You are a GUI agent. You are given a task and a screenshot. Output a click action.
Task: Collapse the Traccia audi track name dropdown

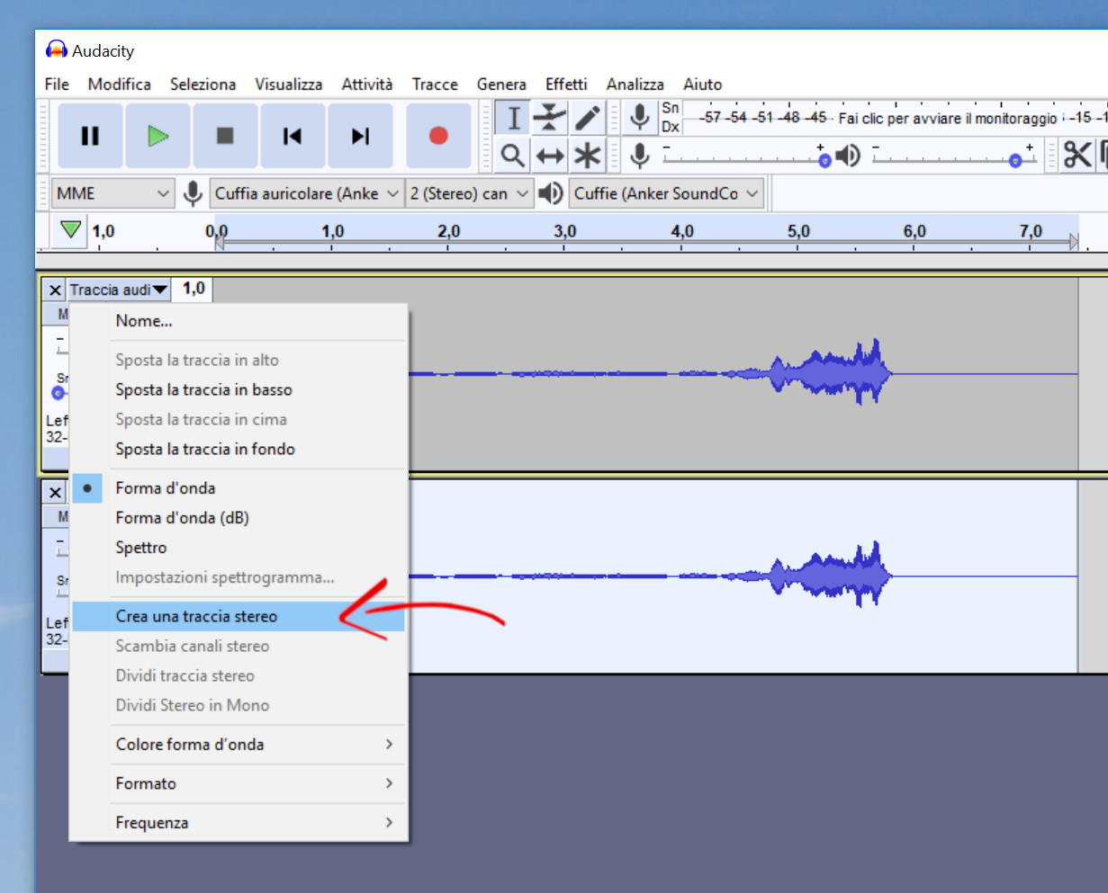click(x=119, y=290)
